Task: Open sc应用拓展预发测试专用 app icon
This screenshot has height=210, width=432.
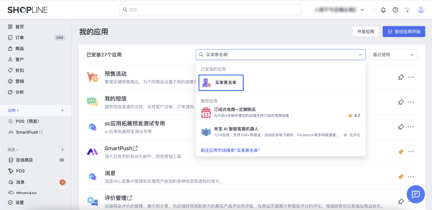Action: 92,127
